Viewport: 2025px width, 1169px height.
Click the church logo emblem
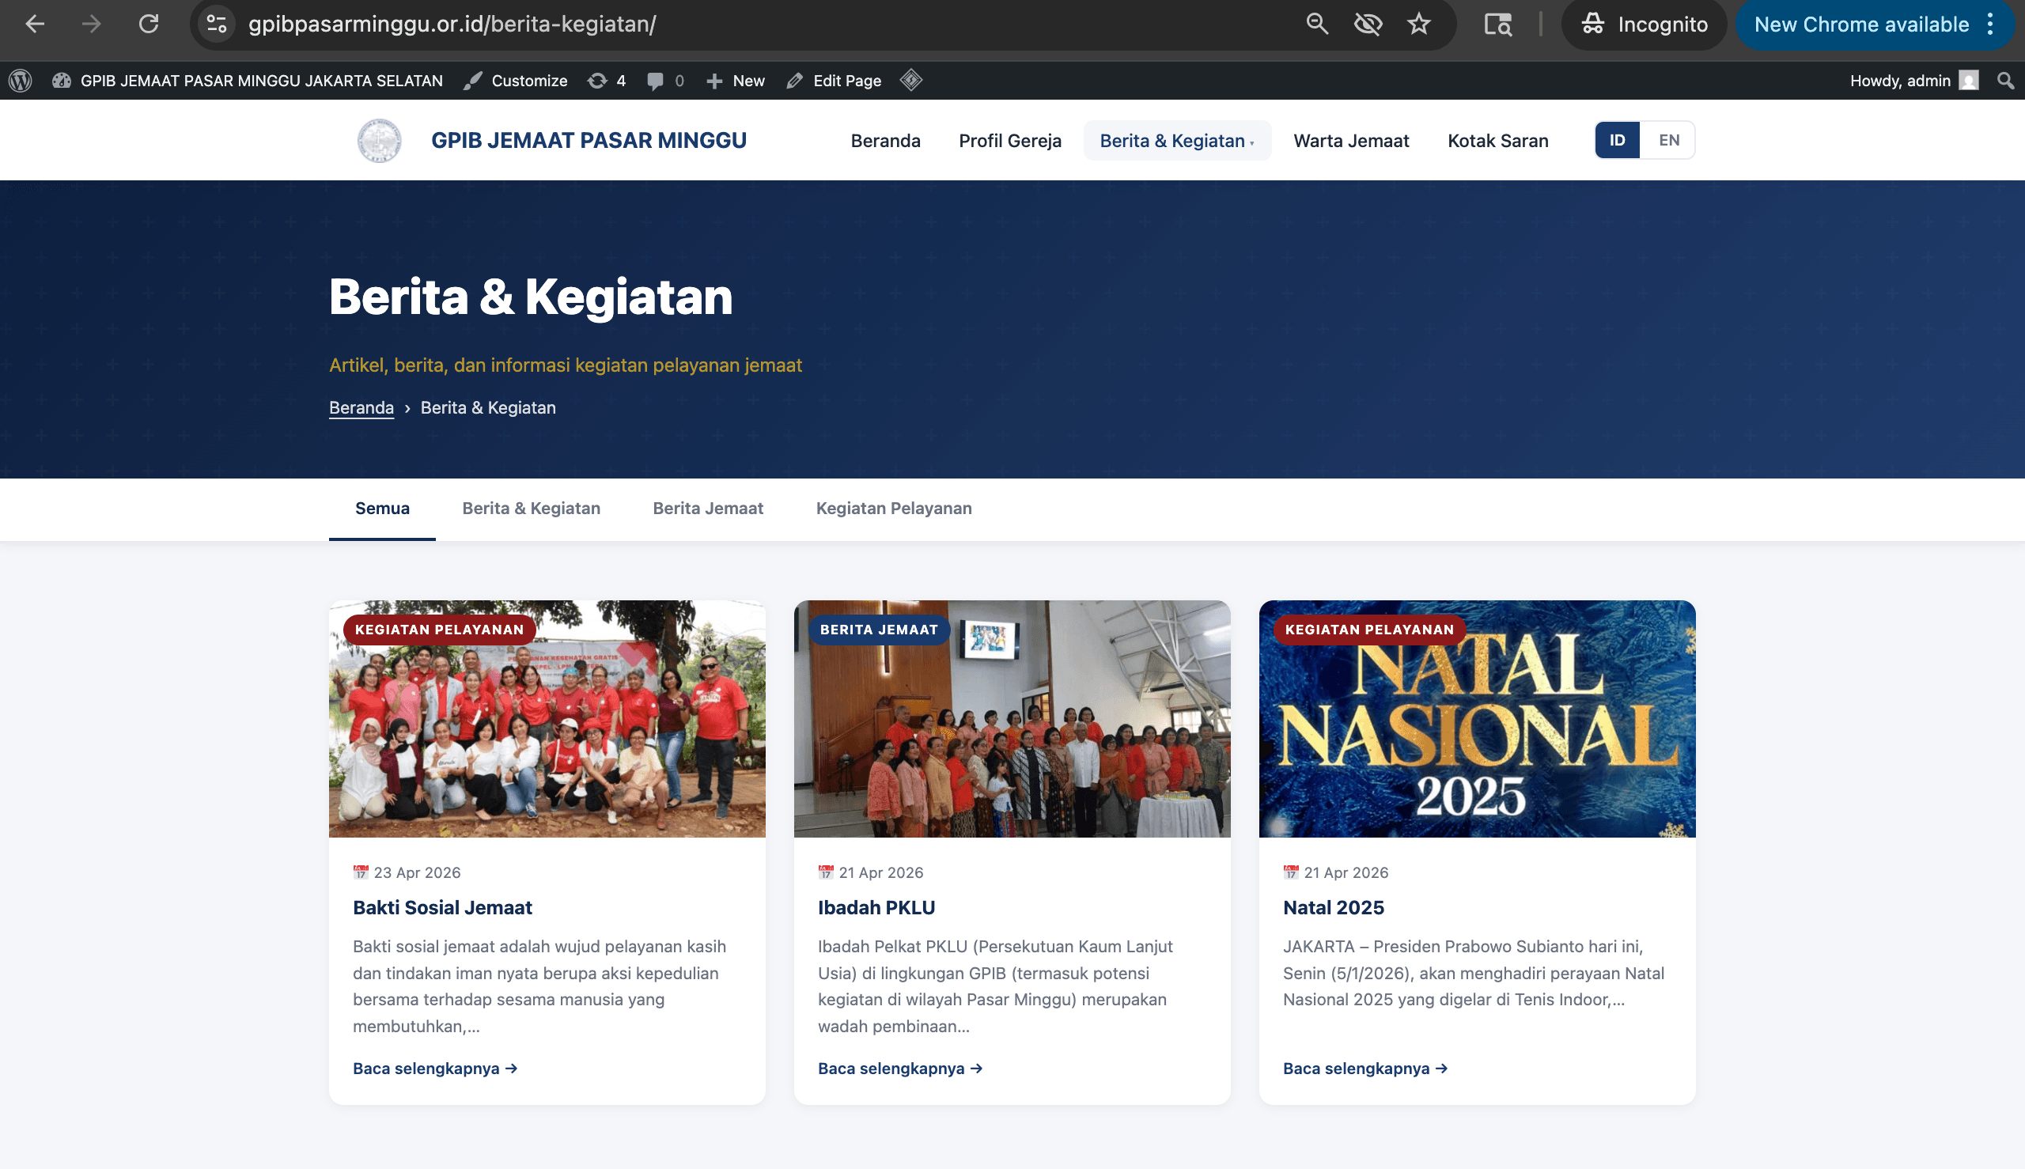point(379,141)
